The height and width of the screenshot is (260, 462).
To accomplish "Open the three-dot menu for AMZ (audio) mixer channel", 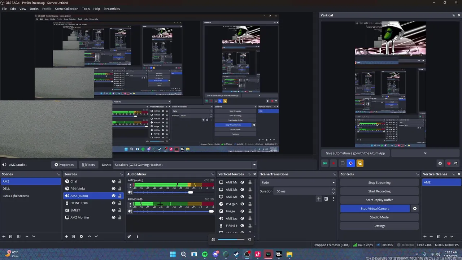I will coord(130,186).
